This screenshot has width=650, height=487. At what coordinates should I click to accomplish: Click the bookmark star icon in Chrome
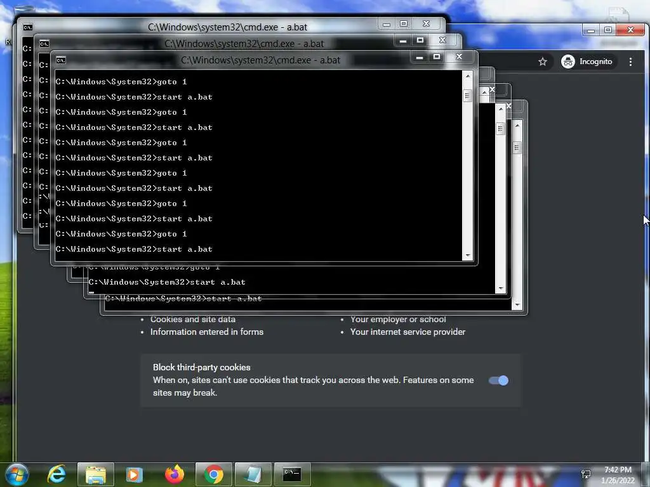pyautogui.click(x=543, y=62)
